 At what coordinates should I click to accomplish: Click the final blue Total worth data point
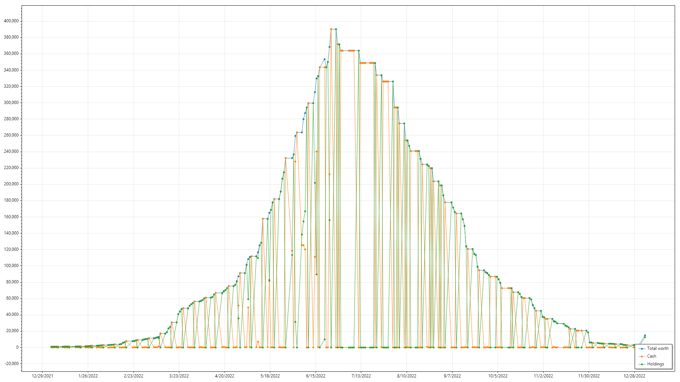click(645, 335)
